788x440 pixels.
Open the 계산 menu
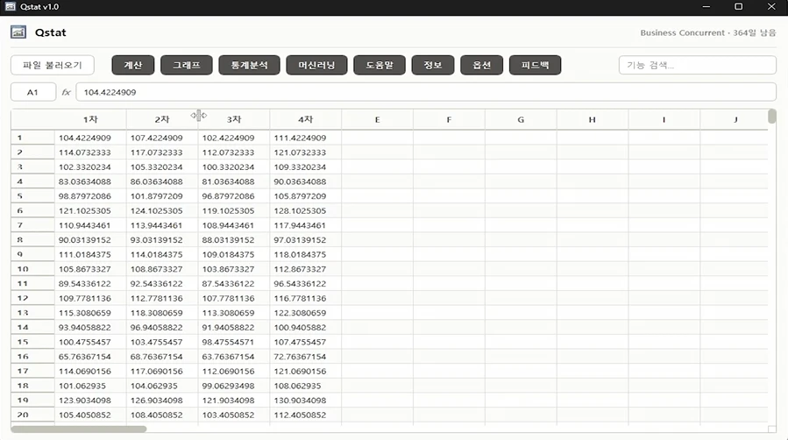click(133, 65)
